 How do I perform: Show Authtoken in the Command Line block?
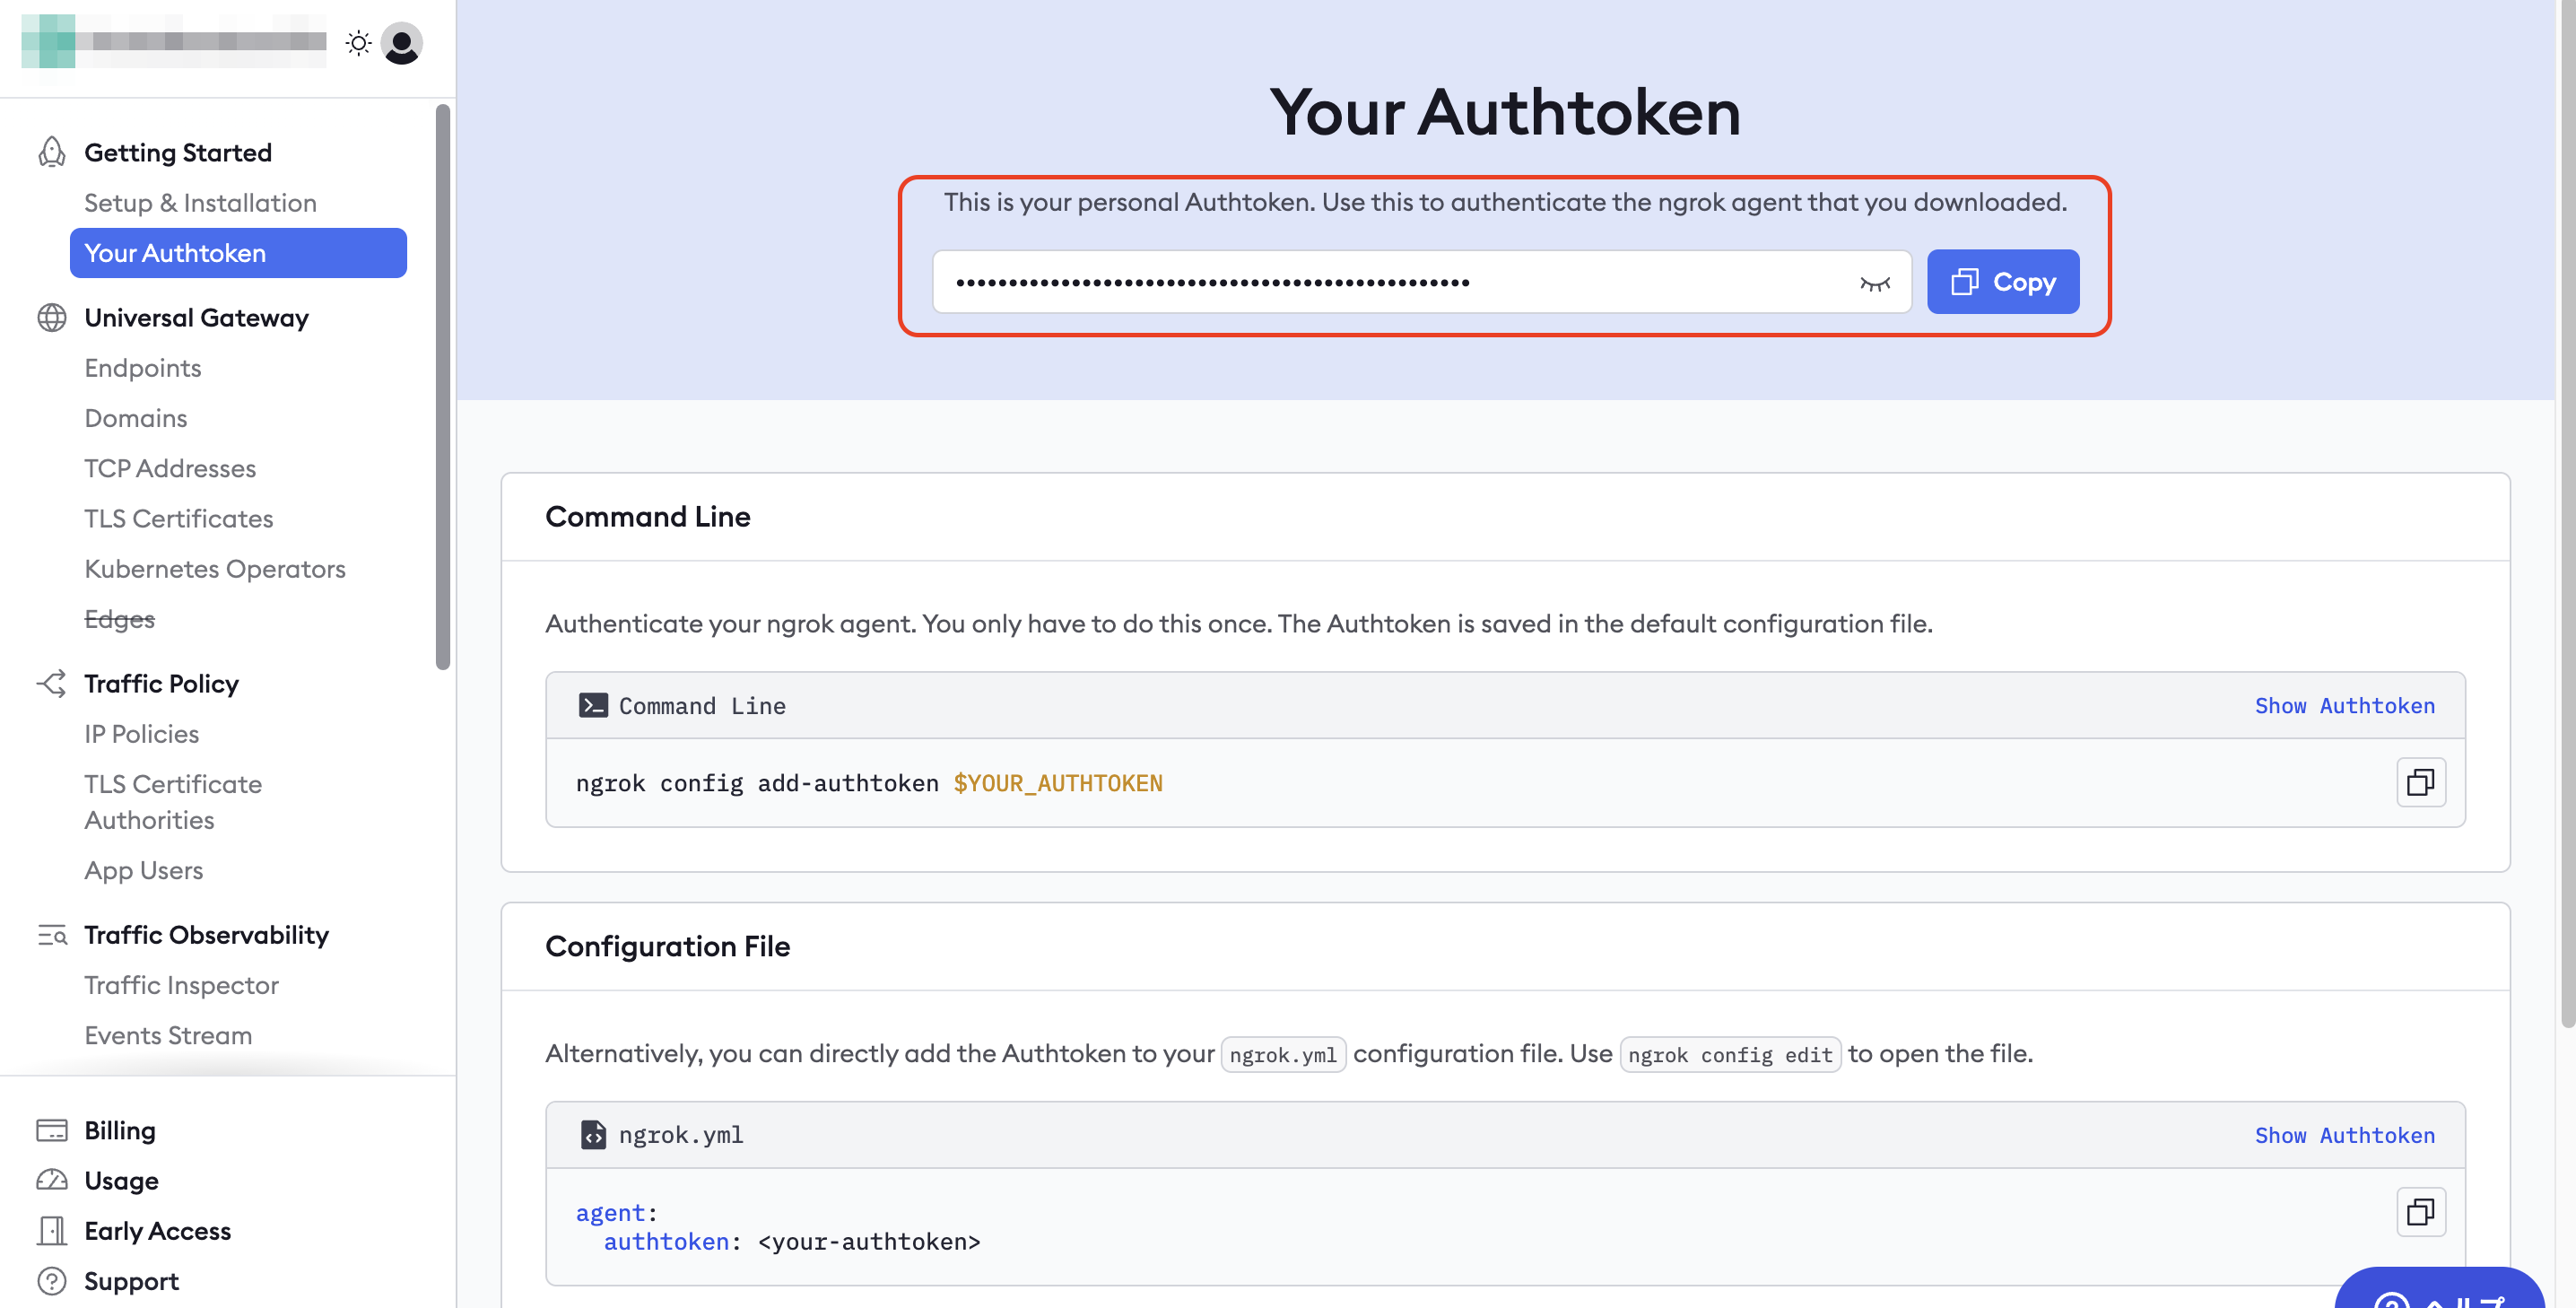point(2345,705)
